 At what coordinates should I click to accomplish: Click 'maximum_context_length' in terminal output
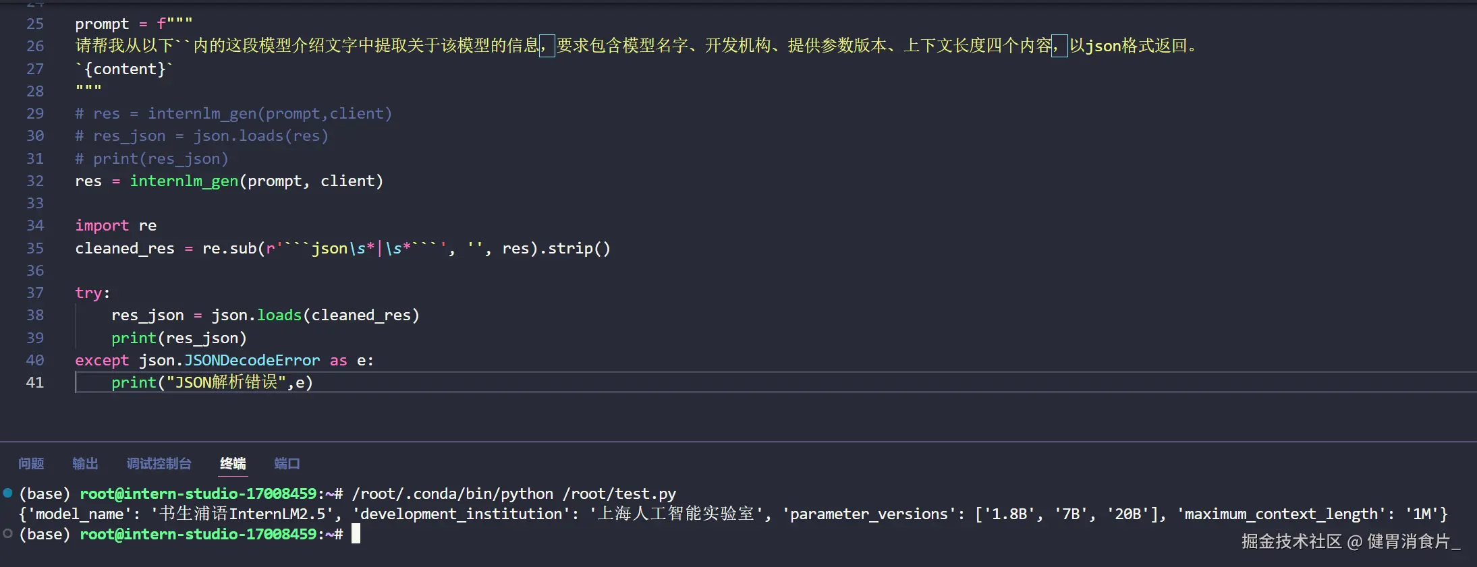tap(1281, 514)
